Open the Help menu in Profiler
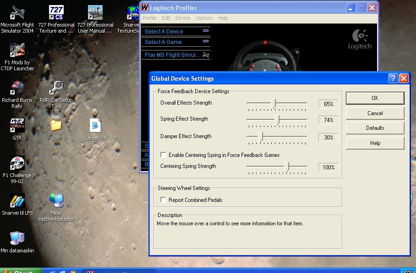Viewport: 416px width, 273px height. click(223, 18)
